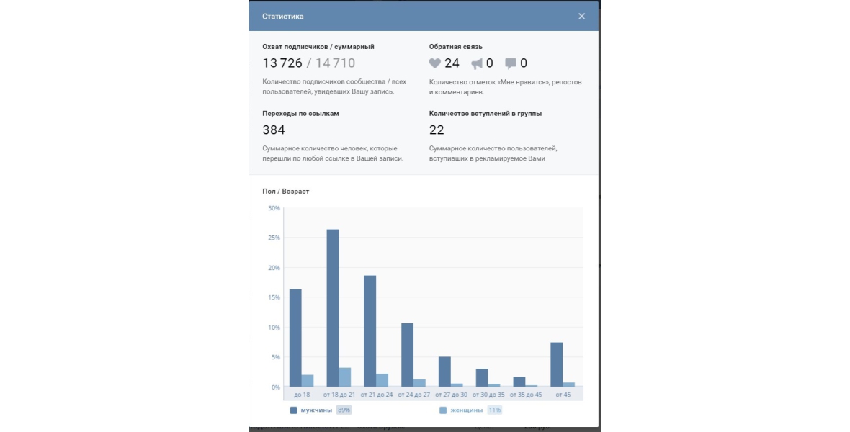Click the Обратная связь heading
This screenshot has height=432, width=850.
(455, 47)
